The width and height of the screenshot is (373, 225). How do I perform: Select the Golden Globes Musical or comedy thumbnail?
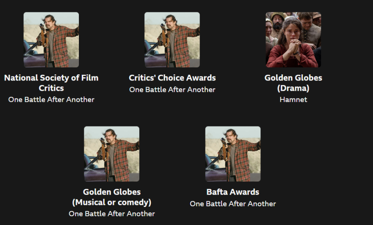click(x=112, y=154)
